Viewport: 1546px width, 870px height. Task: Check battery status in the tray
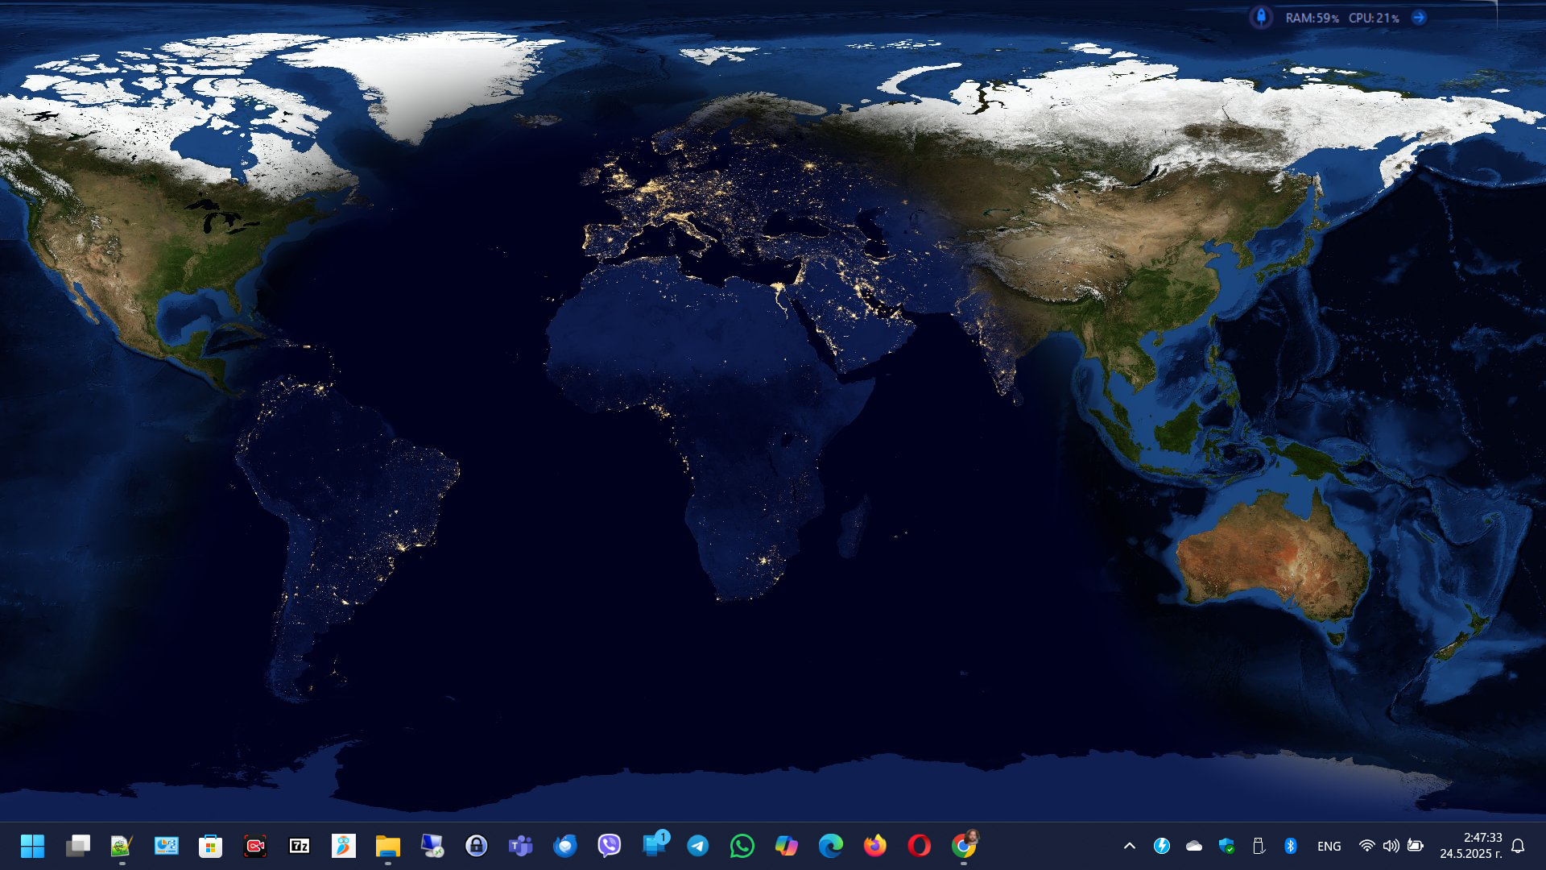tap(1415, 846)
